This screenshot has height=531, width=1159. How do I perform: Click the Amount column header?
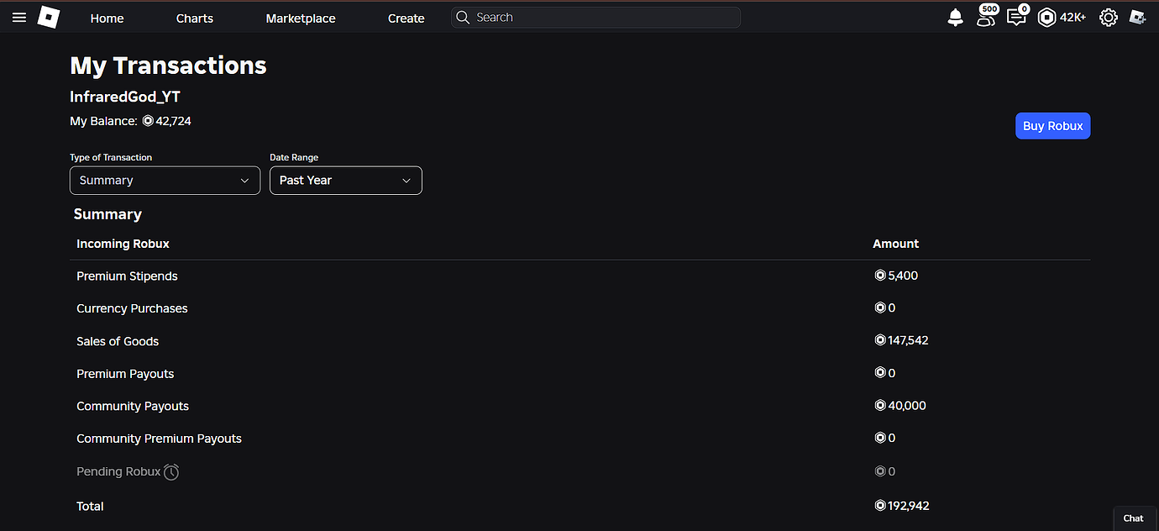pyautogui.click(x=896, y=244)
